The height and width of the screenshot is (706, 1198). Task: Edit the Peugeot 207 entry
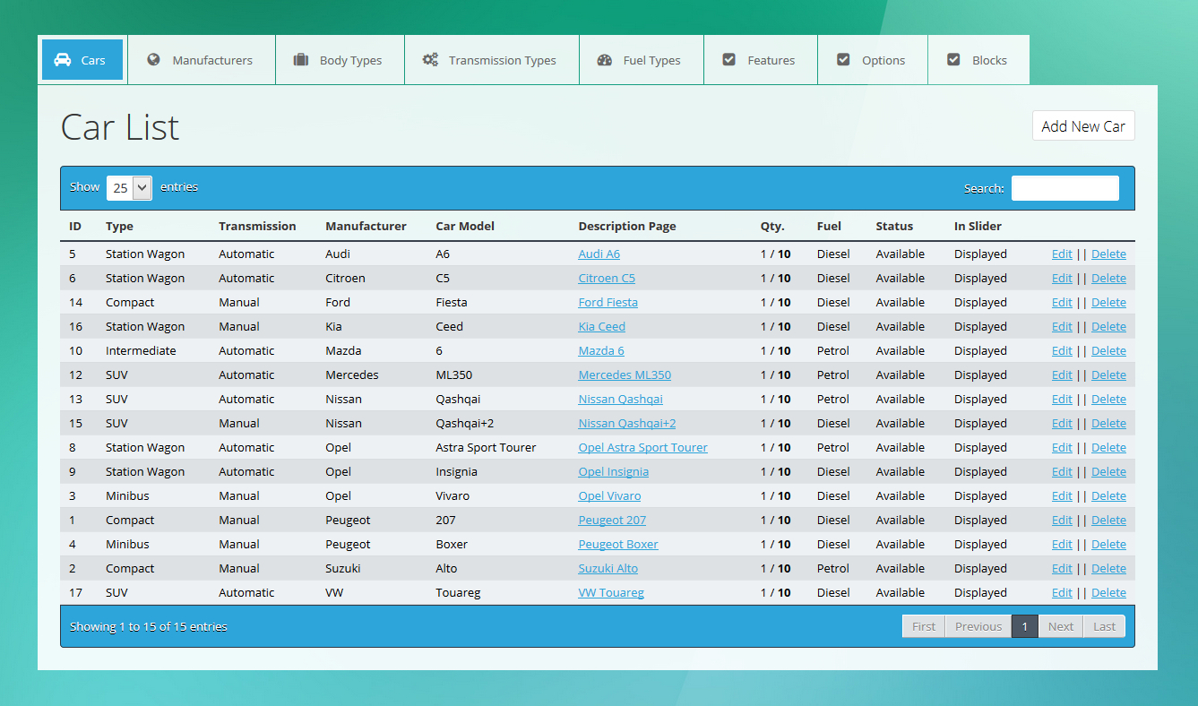coord(1062,520)
